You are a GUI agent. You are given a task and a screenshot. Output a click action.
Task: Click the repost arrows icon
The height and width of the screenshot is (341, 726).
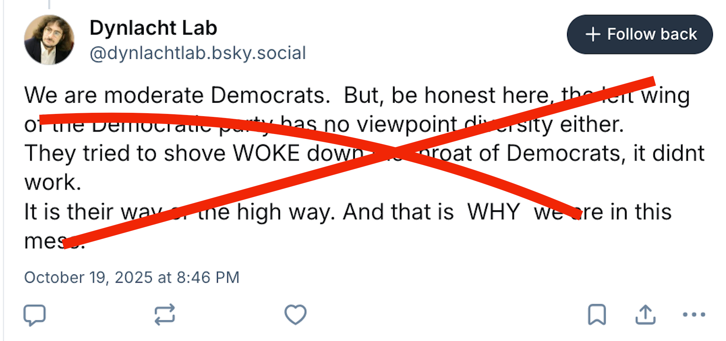click(x=165, y=315)
